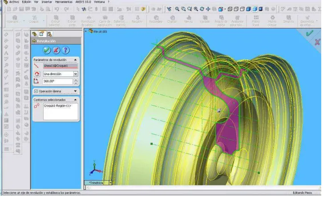
Task: Expand the Rin ok 001 flyout tree
Action: [86, 32]
